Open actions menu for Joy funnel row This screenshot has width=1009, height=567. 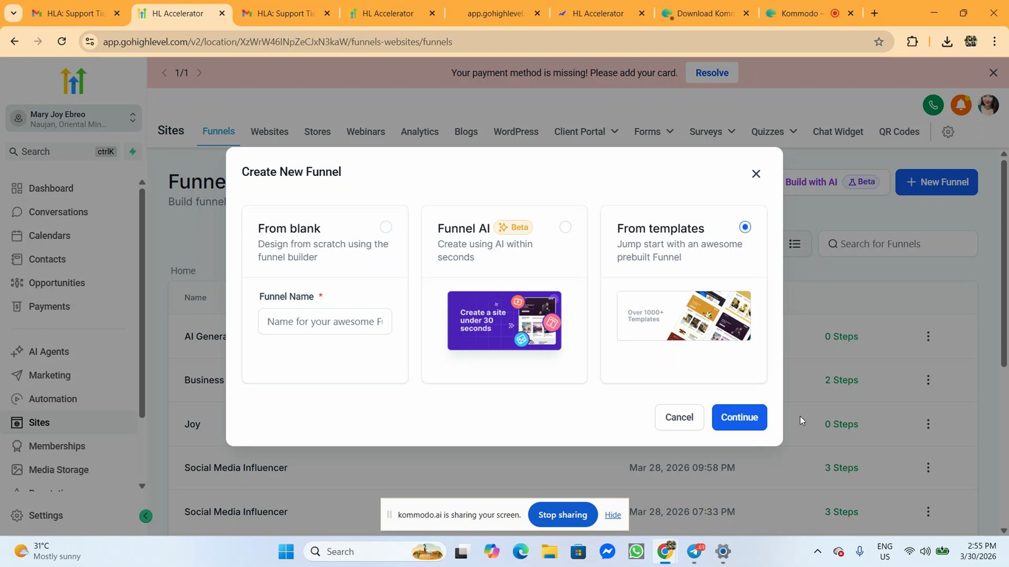click(928, 424)
